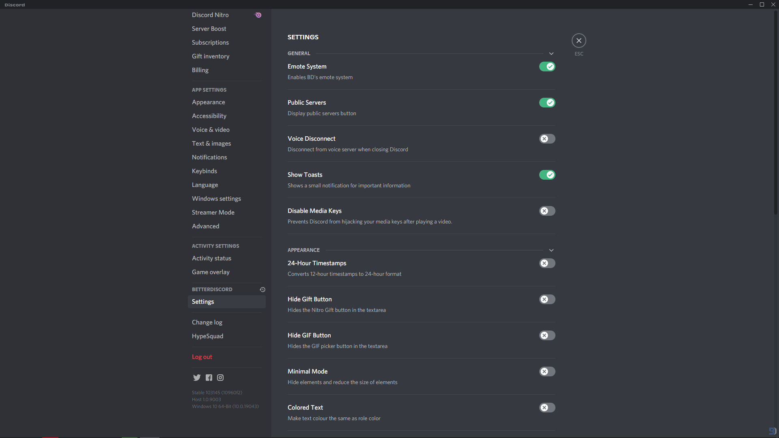
Task: Open Twitter via the bird icon
Action: coord(197,377)
